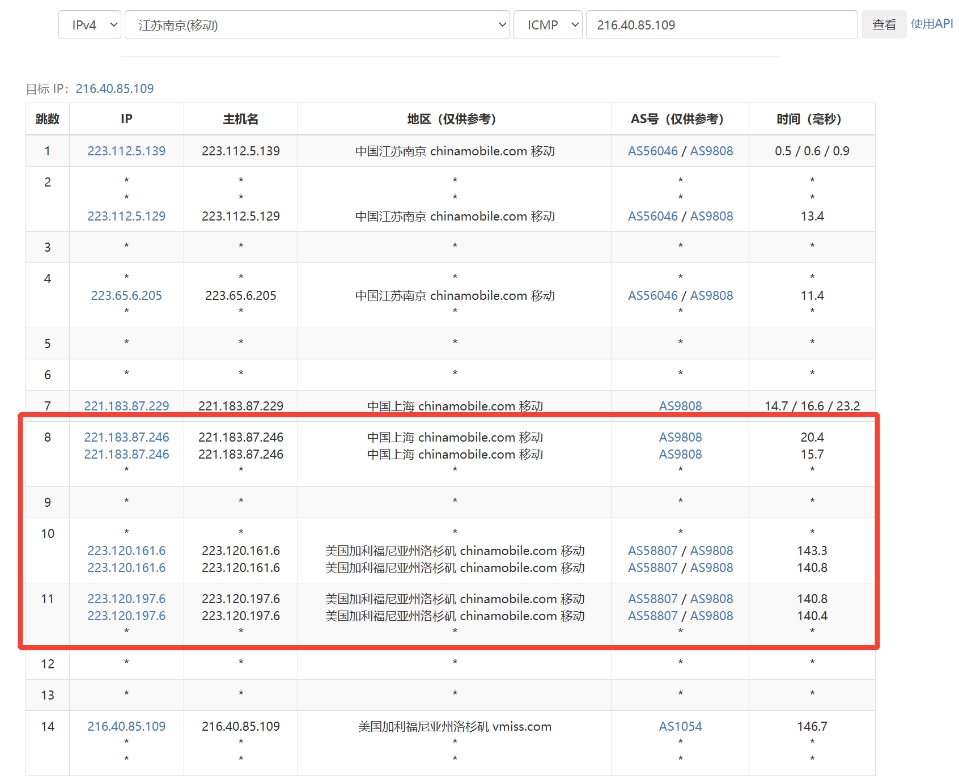Viewport: 959px width, 784px height.
Task: Click AS58807 link in hop 11 beside 140.4
Action: point(653,616)
